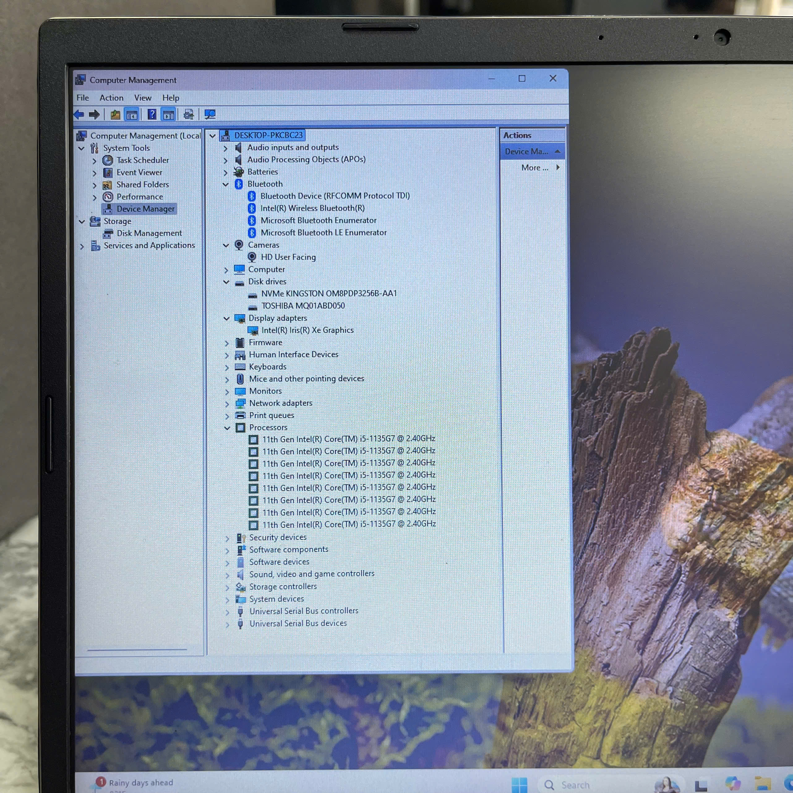Toggle Show/Hide Console Tree toolbar icon
793x793 pixels.
(132, 114)
